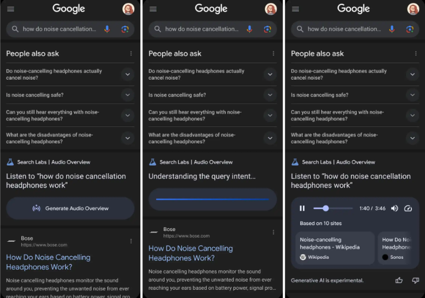Tap voice search microphone in middle search bar
The image size is (425, 298).
tap(249, 29)
